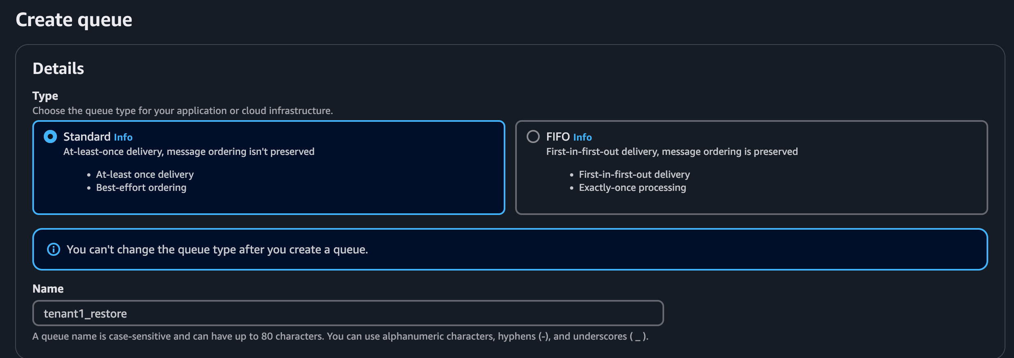Click the 'First-in-first-out delivery' bullet point
1014x358 pixels.
pos(634,175)
